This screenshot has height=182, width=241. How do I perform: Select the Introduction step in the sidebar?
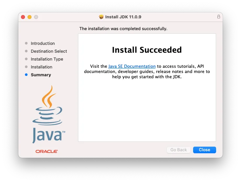43,44
